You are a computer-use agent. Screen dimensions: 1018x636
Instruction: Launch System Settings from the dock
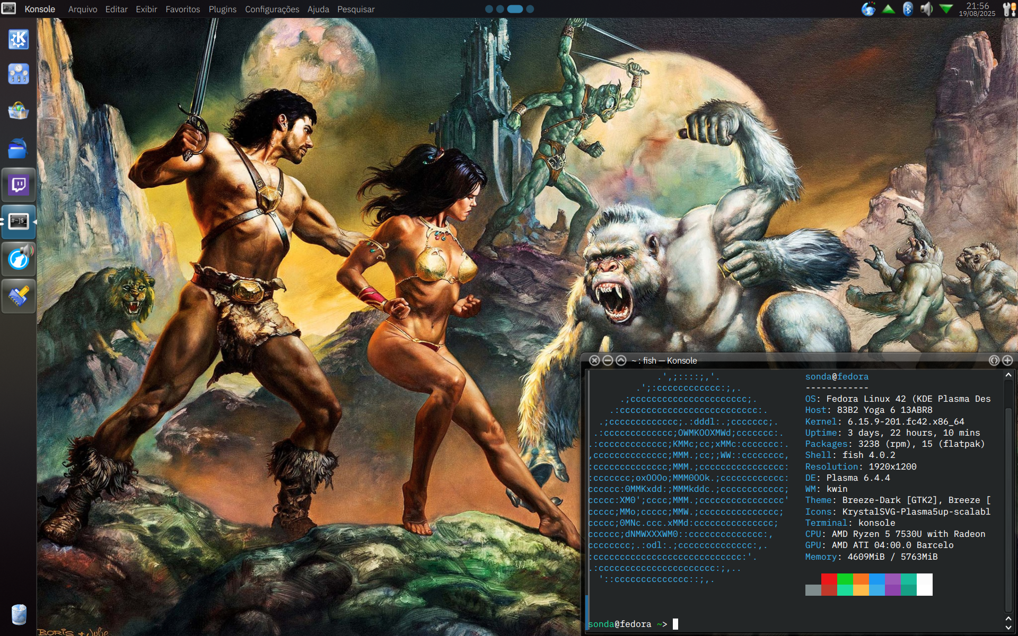point(19,74)
